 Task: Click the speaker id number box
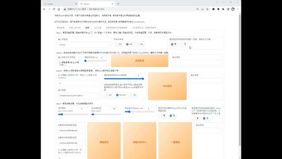[102, 57]
